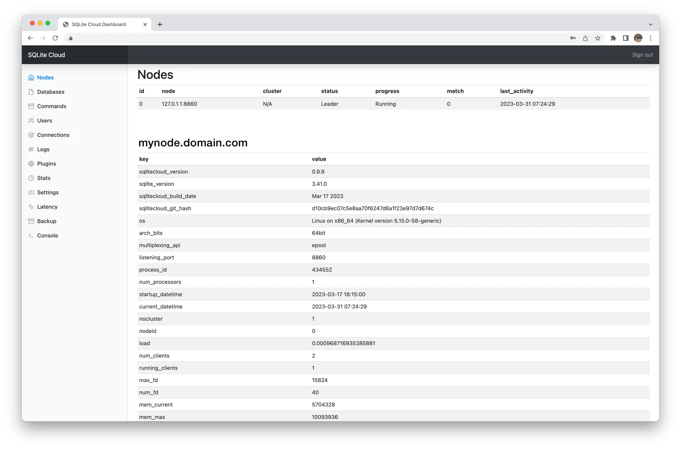
Task: Bookmark this page with the star icon
Action: pyautogui.click(x=598, y=38)
